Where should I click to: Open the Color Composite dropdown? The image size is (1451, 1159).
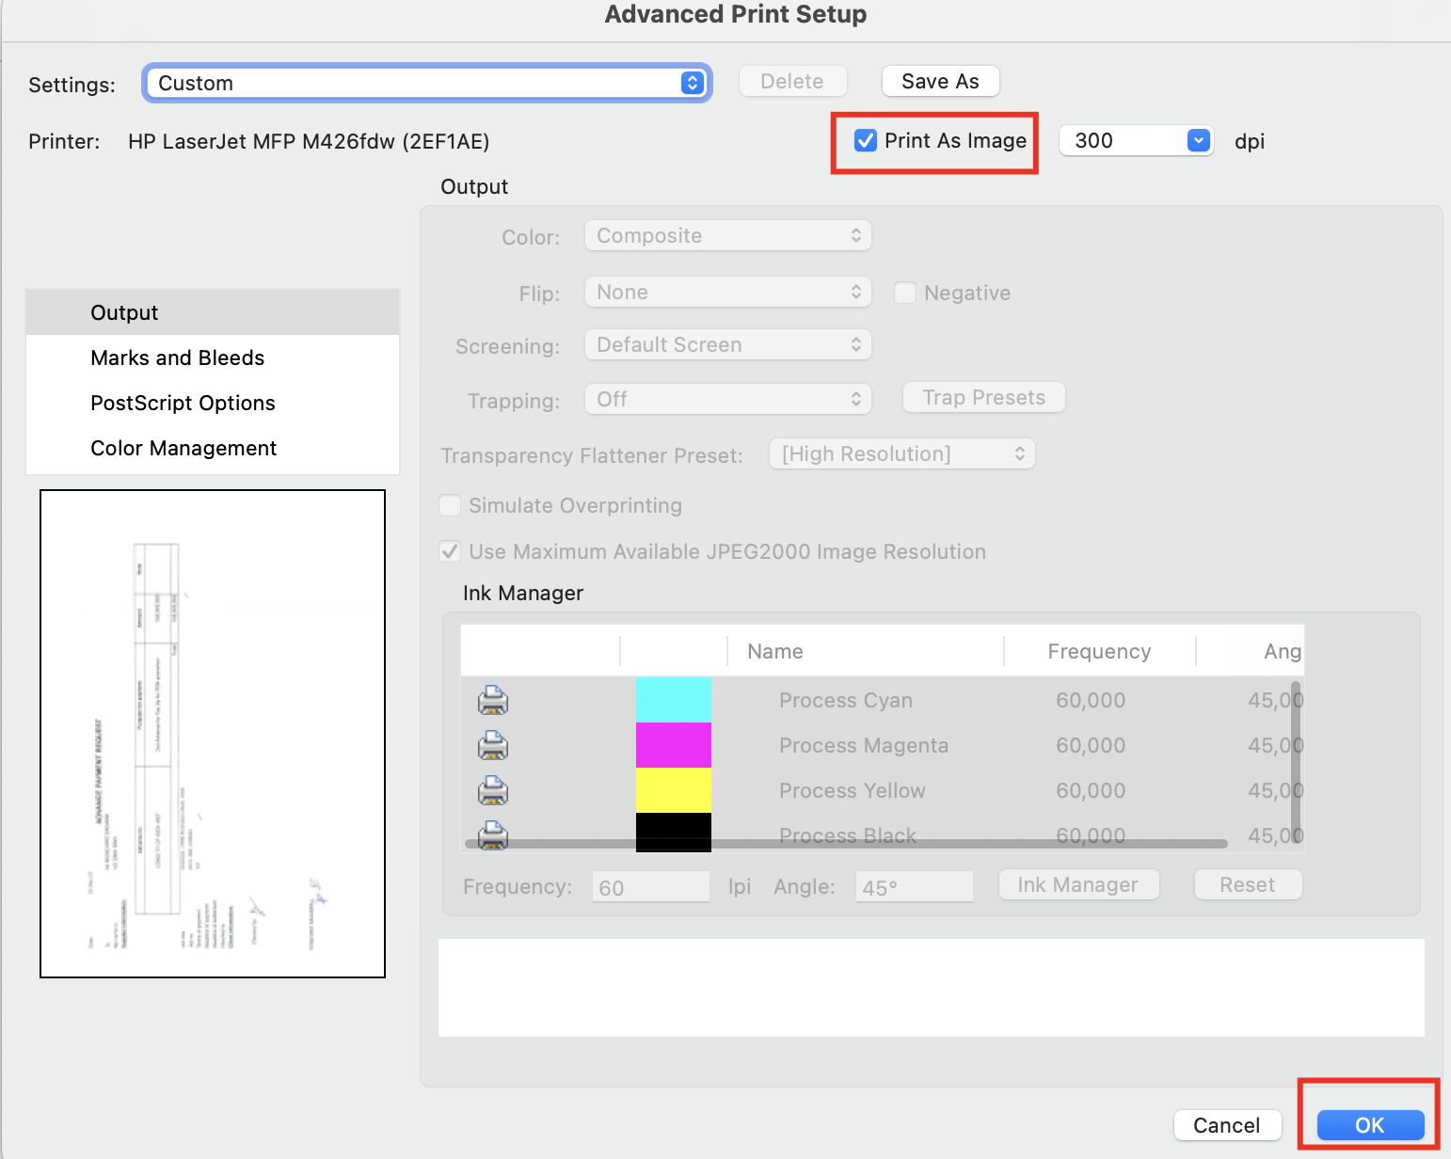[727, 236]
